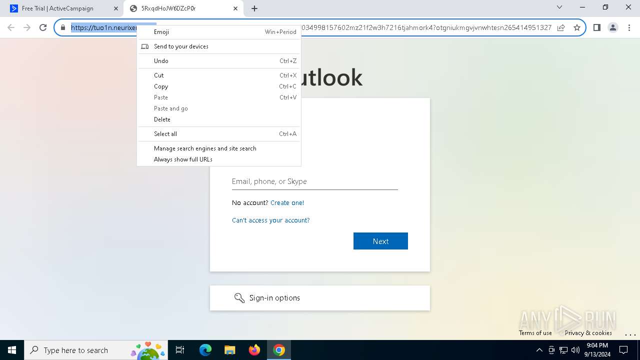The height and width of the screenshot is (360, 640).
Task: Select Delete in the context menu
Action: pyautogui.click(x=219, y=119)
